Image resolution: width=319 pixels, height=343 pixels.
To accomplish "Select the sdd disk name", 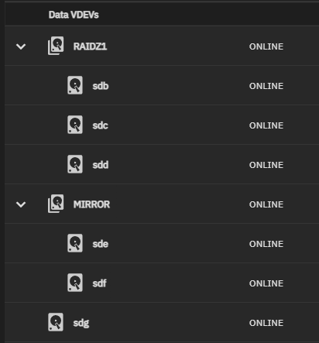I will [101, 165].
